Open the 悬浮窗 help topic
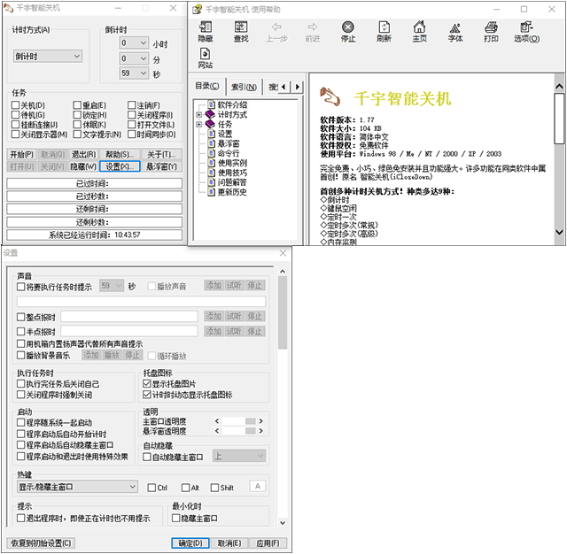The height and width of the screenshot is (554, 567). (x=229, y=143)
